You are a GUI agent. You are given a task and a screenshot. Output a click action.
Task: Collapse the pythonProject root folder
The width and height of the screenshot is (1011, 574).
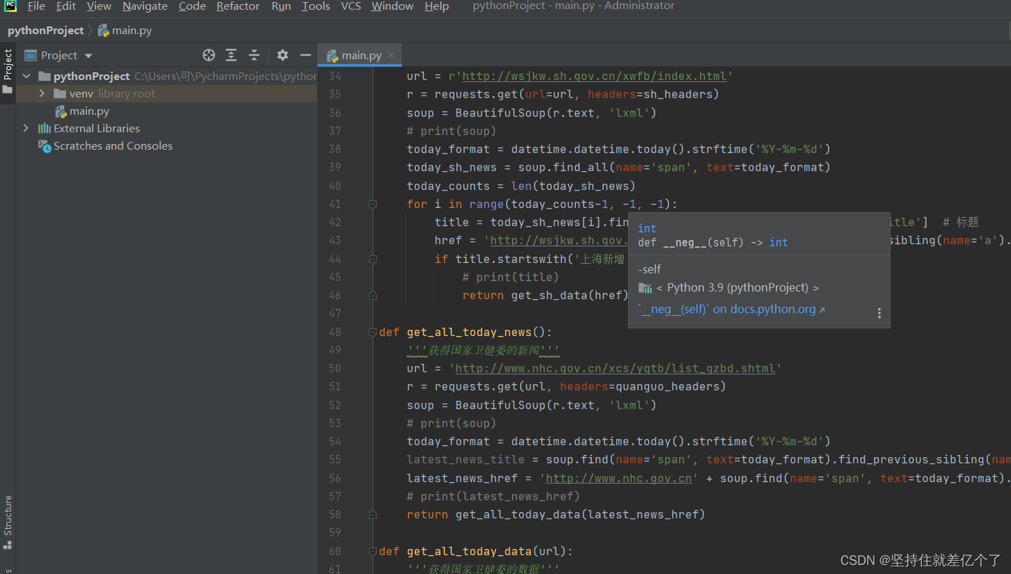[26, 76]
